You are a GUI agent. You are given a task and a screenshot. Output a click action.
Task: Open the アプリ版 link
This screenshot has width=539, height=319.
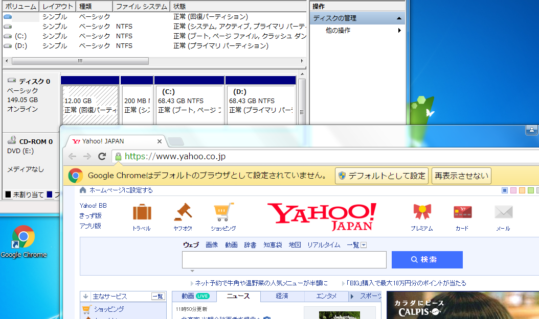pyautogui.click(x=91, y=226)
